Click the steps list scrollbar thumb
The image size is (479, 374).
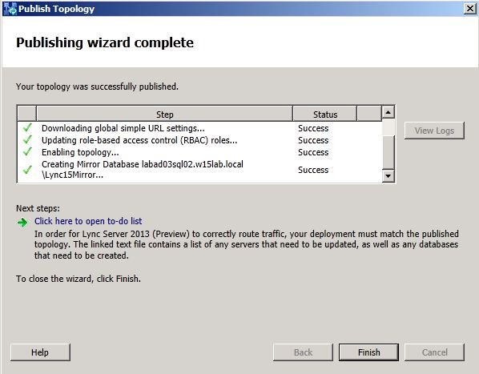point(388,152)
